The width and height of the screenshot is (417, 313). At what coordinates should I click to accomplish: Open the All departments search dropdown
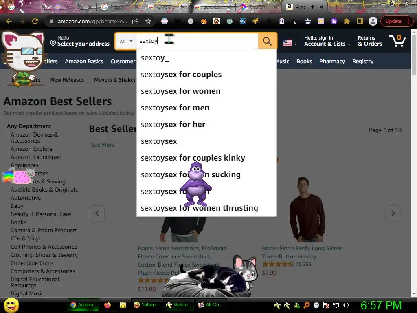tap(126, 41)
